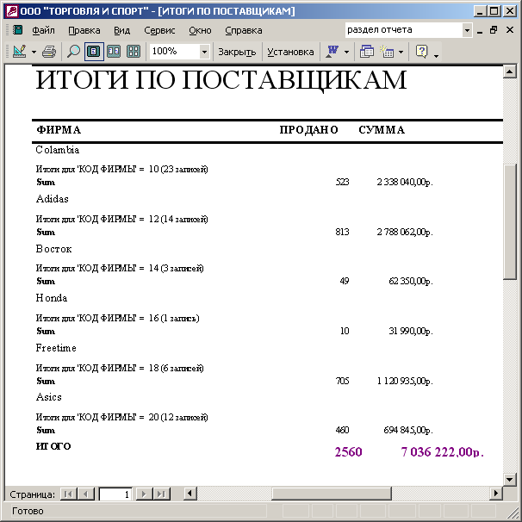Click the vertical scrollbar down arrow
The width and height of the screenshot is (522, 522).
pyautogui.click(x=510, y=480)
